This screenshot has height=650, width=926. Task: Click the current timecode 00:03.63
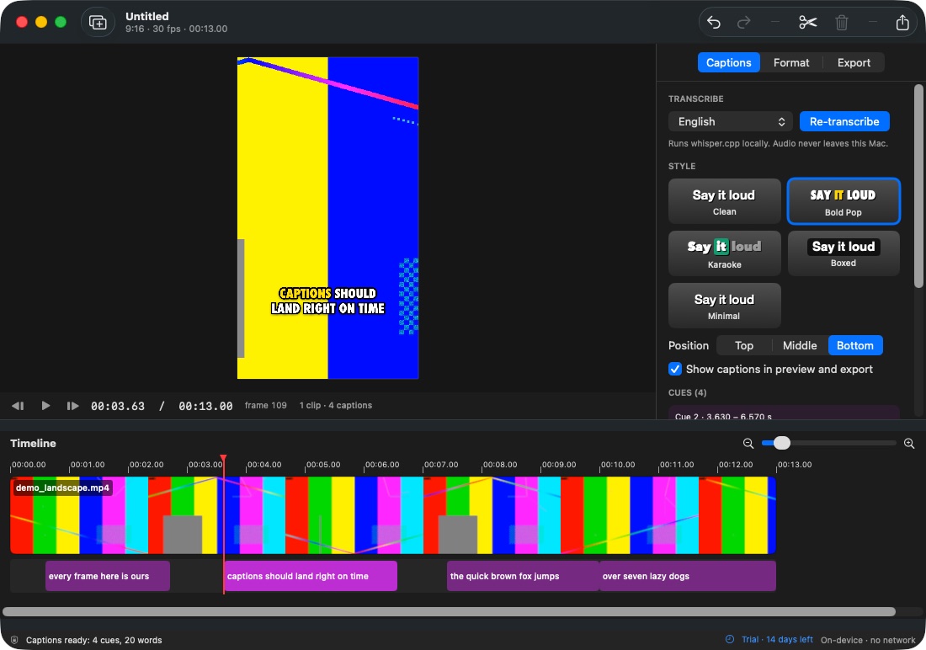tap(118, 406)
